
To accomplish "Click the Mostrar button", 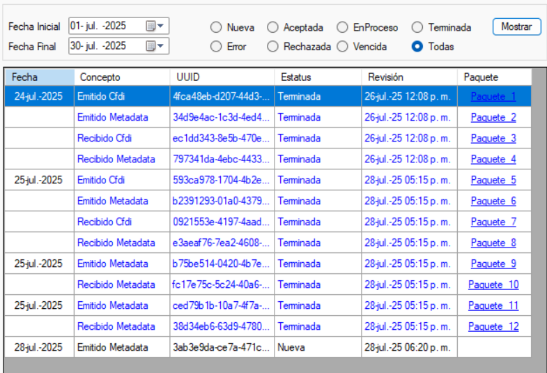I will pos(516,26).
